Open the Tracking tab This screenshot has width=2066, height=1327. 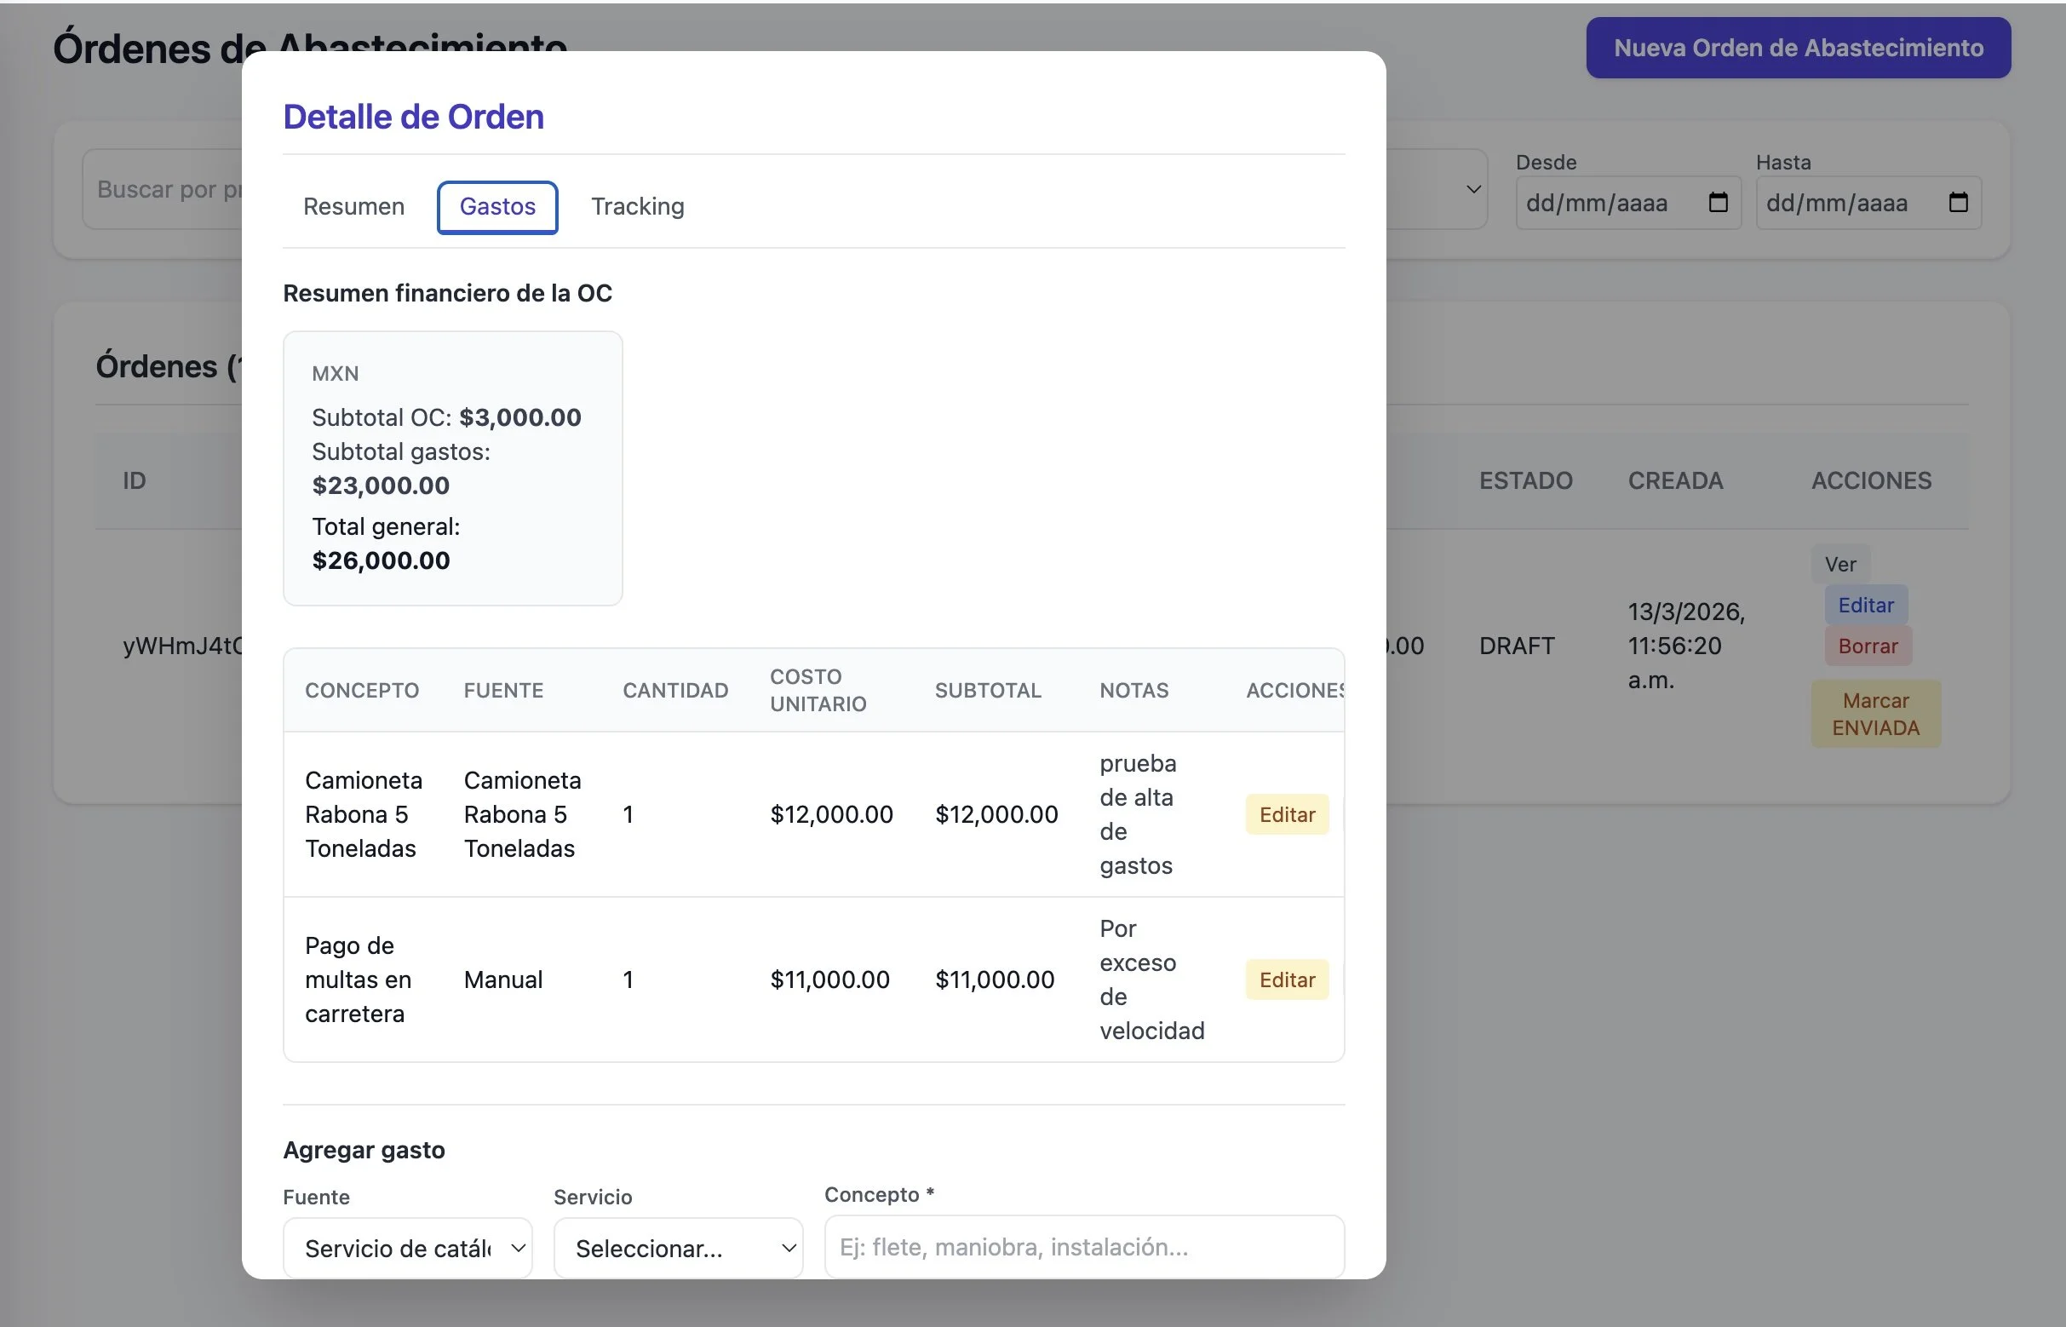pos(638,207)
